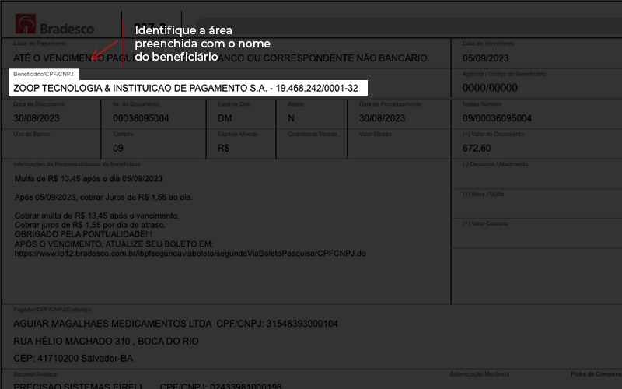Click the Nr. do Documento value 00036095004
The width and height of the screenshot is (622, 389).
click(141, 118)
